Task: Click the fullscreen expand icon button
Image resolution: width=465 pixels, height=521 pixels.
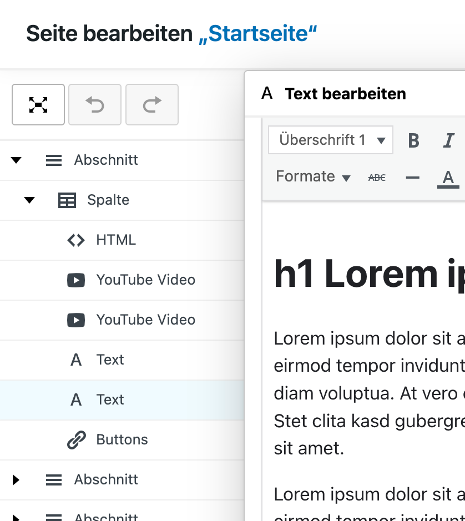Action: tap(38, 105)
